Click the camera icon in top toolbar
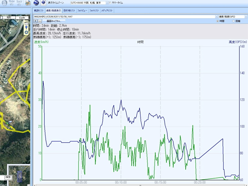Viewport: 248px width, 186px height. 4,3
